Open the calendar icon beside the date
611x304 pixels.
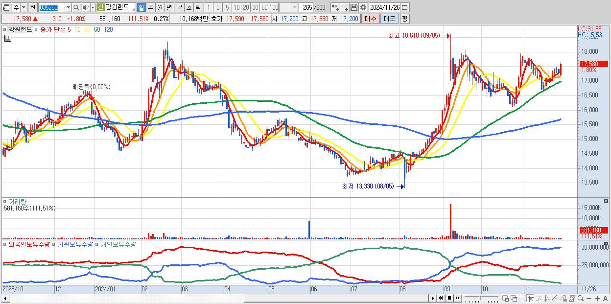coord(405,7)
